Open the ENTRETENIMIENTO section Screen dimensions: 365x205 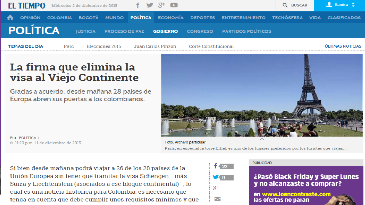pos(244,18)
